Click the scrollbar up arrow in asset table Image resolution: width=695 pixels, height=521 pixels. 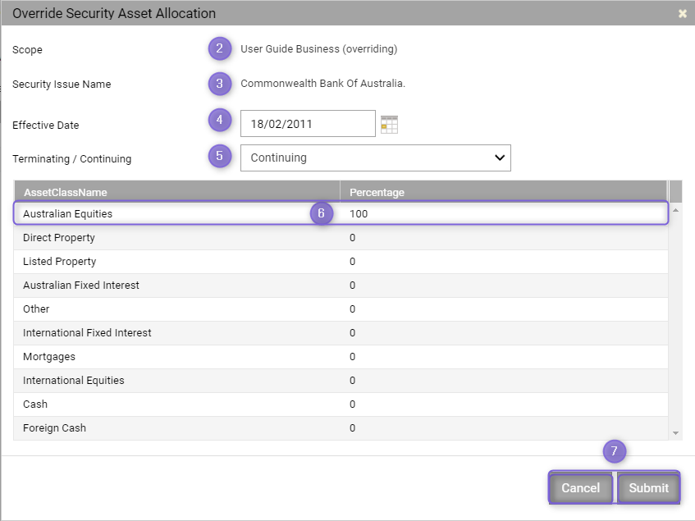coord(675,210)
